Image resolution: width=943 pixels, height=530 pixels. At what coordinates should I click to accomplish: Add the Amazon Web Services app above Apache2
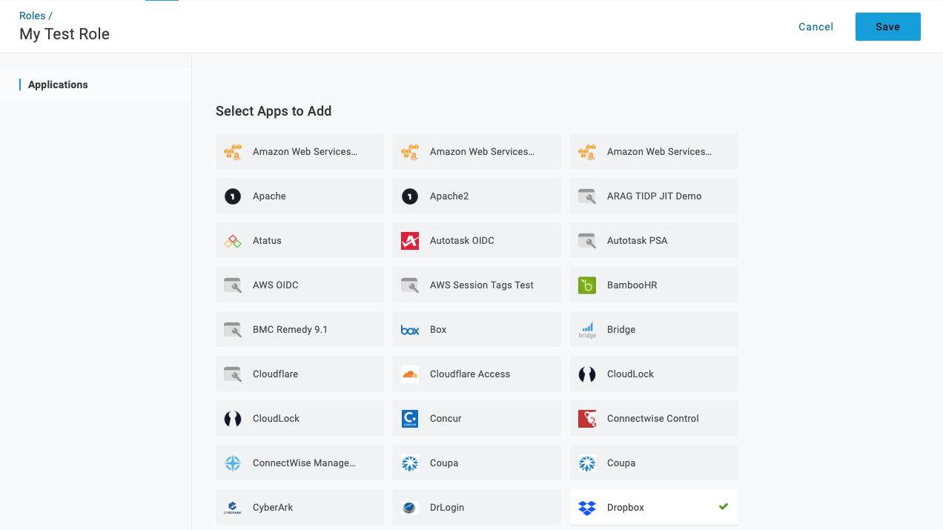pos(477,151)
